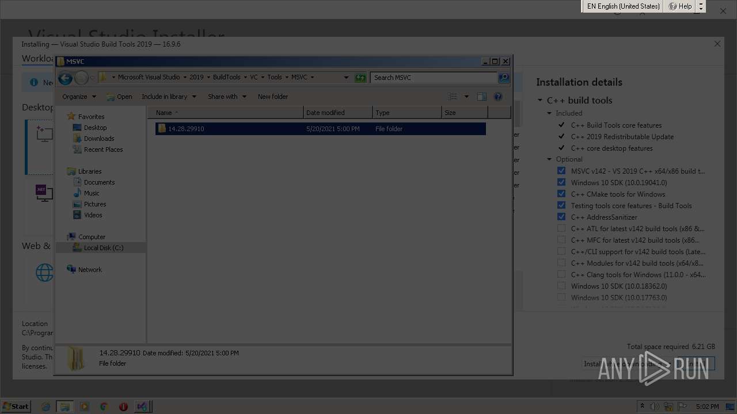This screenshot has width=737, height=414.
Task: Launch Media Player from the taskbar
Action: pos(85,407)
